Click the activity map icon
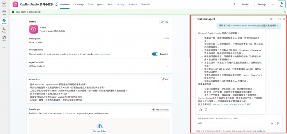Screen dimensions: 287x134 [x=271, y=19]
